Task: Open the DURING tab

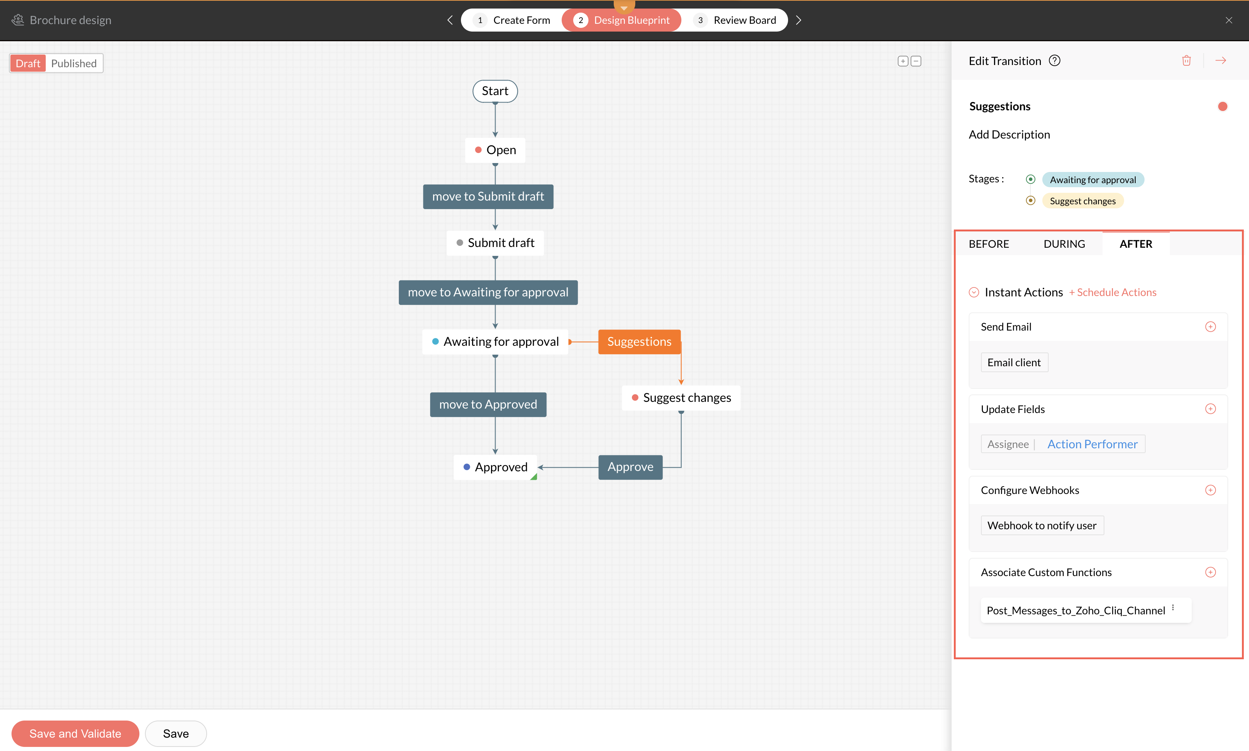Action: [x=1064, y=244]
